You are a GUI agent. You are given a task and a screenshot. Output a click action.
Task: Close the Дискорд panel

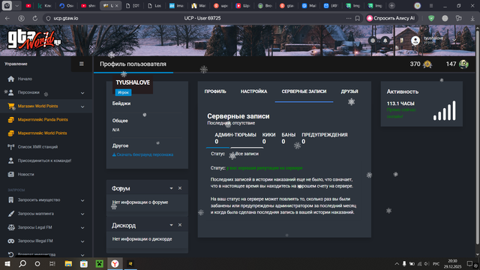tap(180, 225)
